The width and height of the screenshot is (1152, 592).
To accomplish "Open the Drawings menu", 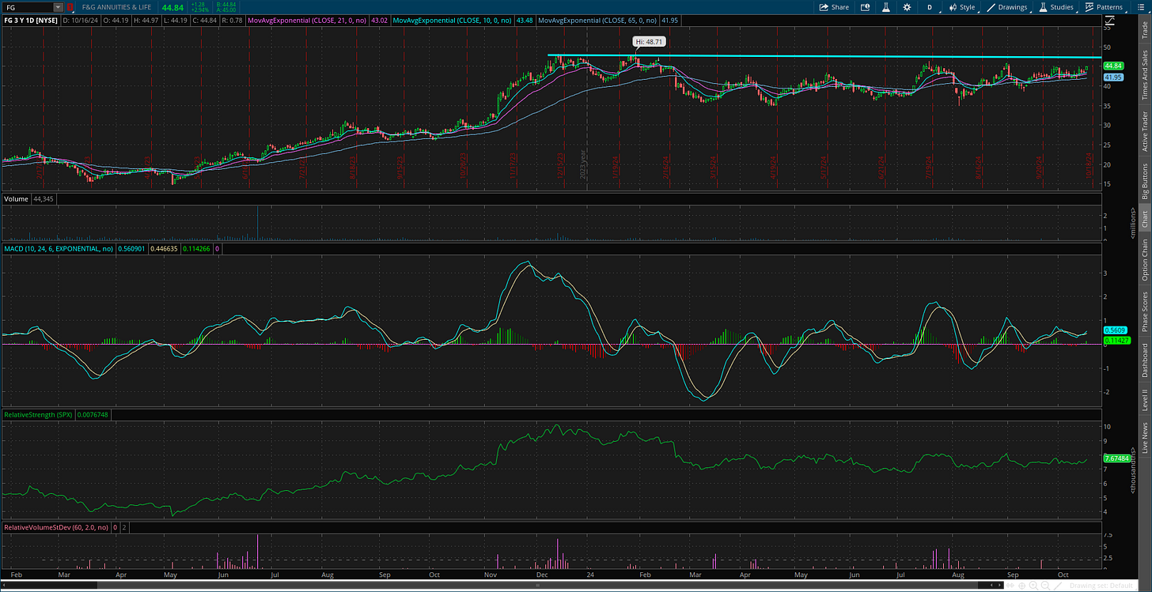I will click(1007, 7).
